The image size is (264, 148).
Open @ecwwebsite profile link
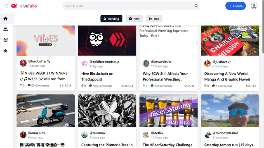[161, 62]
